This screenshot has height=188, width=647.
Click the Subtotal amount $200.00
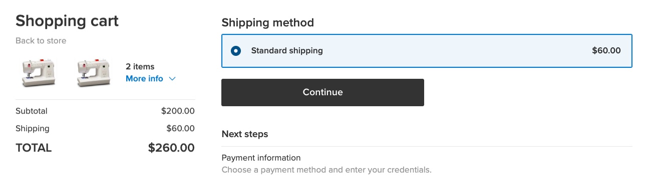pyautogui.click(x=178, y=111)
